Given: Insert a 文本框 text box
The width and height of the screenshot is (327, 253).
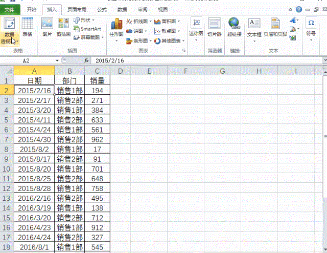Looking at the screenshot, I should pos(254,27).
